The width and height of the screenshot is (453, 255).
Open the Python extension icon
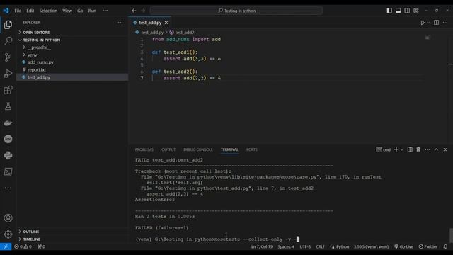coord(8,155)
